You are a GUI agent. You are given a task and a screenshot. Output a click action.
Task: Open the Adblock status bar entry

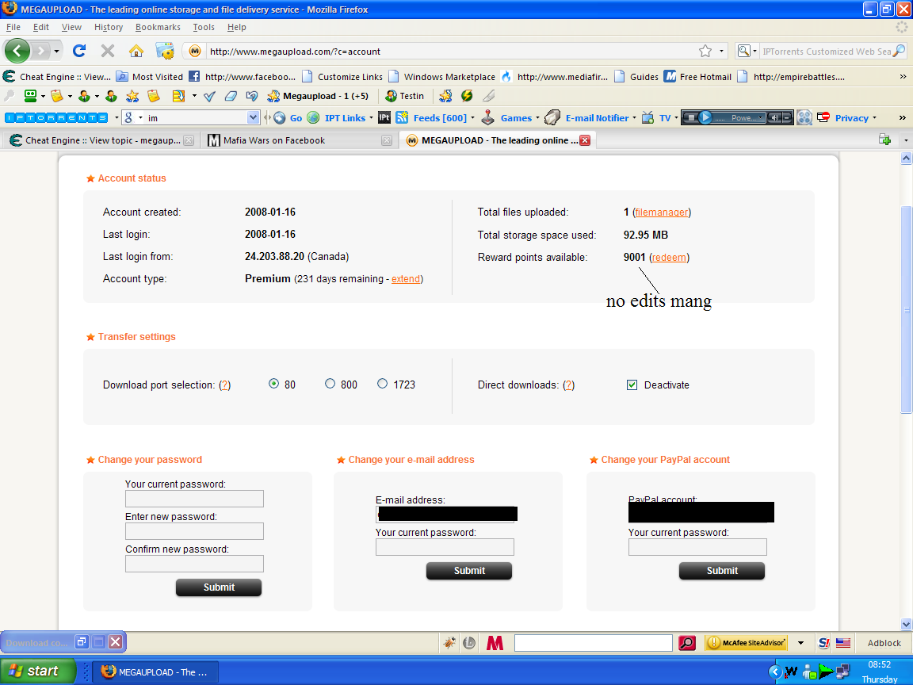pos(884,643)
